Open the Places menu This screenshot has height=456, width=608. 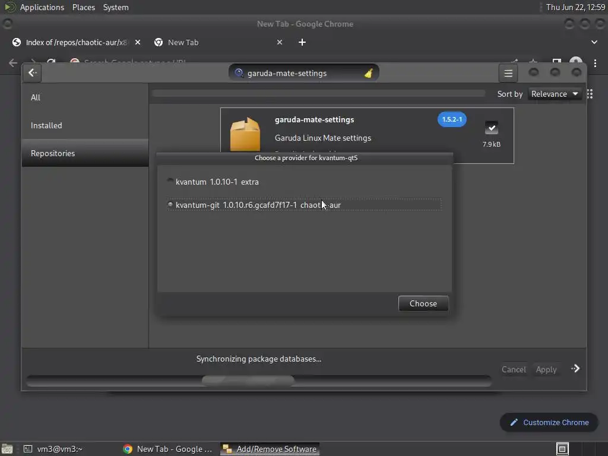click(x=83, y=7)
